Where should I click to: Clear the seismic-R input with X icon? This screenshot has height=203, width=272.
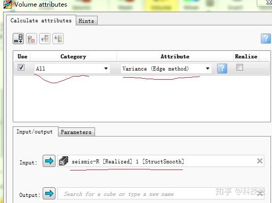pos(260,161)
